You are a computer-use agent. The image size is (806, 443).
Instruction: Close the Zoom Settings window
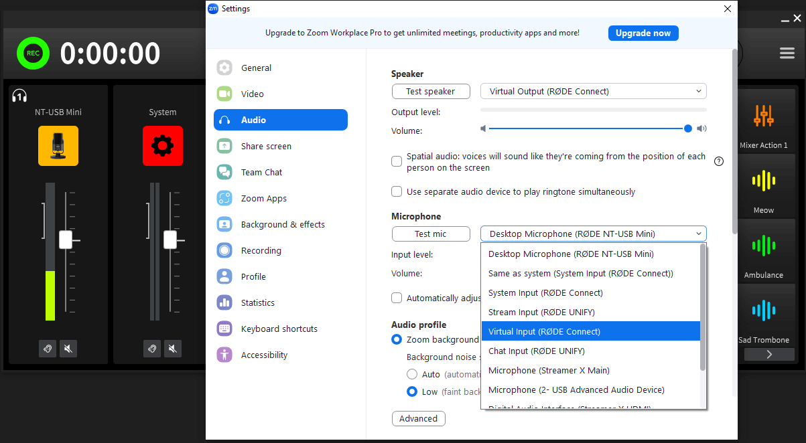click(x=728, y=9)
